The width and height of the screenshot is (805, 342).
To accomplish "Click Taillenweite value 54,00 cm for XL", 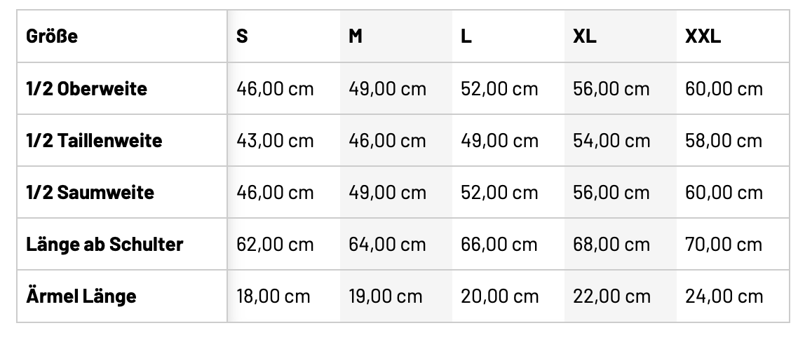I will point(611,141).
